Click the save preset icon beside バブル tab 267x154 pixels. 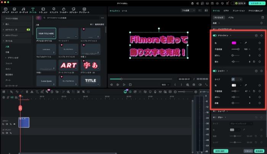[262, 18]
